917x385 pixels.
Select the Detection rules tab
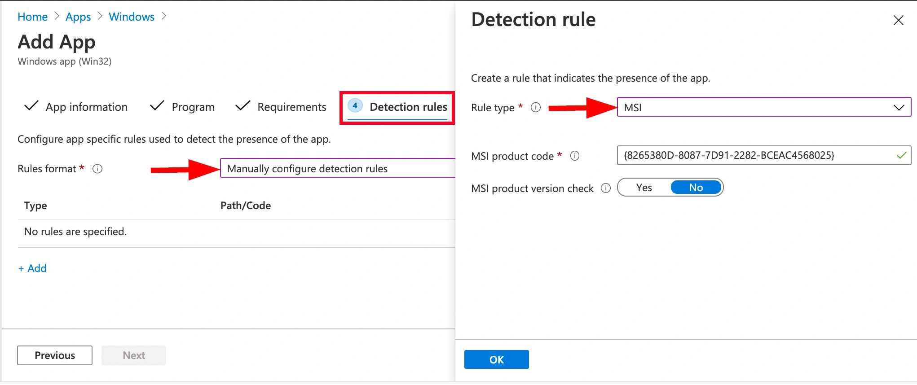click(x=408, y=107)
